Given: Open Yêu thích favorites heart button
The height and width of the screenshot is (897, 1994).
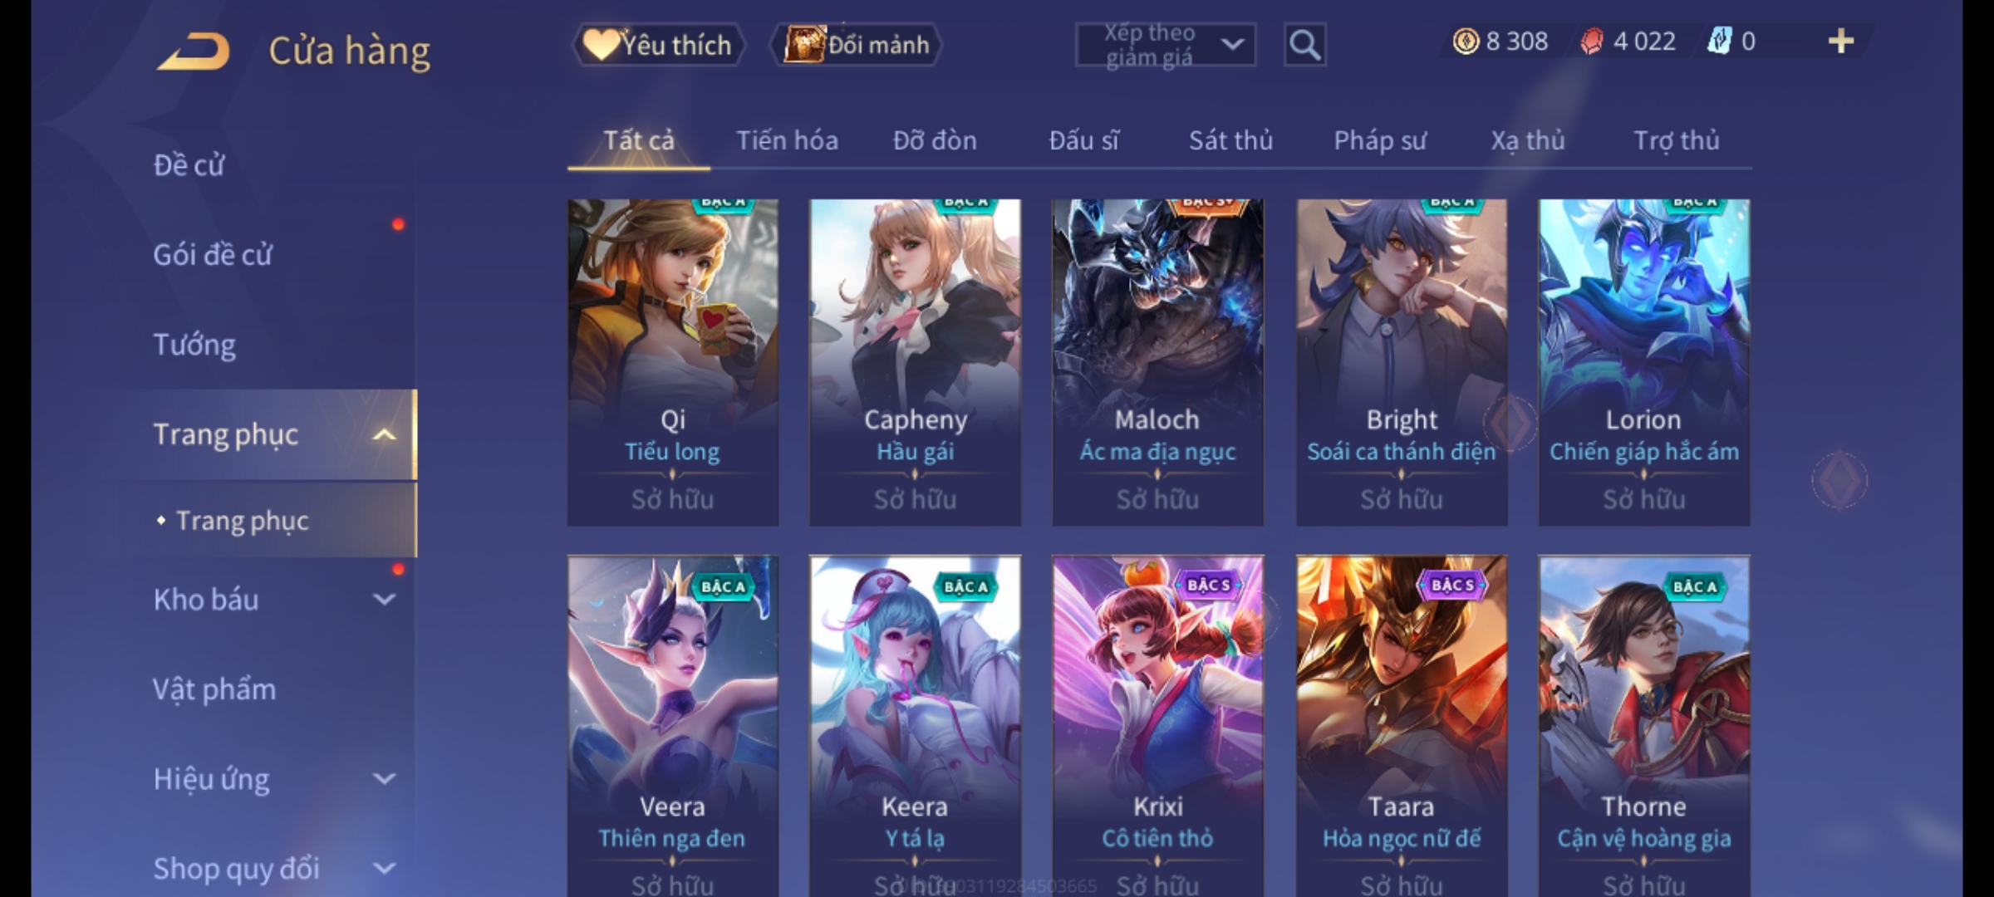Looking at the screenshot, I should tap(658, 45).
